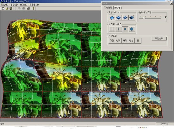
Task: Print the map using printer icon
Action: [28, 9]
